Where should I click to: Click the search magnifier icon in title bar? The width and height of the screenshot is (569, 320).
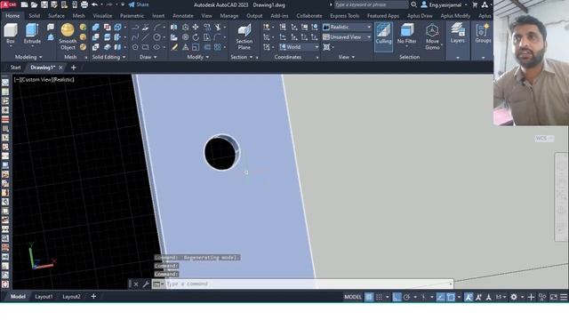pyautogui.click(x=413, y=4)
